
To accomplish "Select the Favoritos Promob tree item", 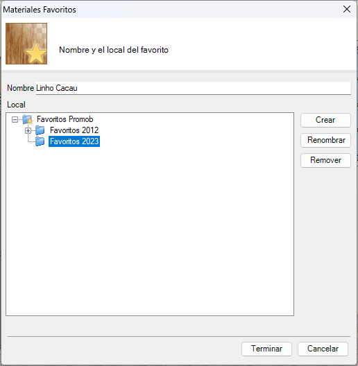I will tap(65, 119).
